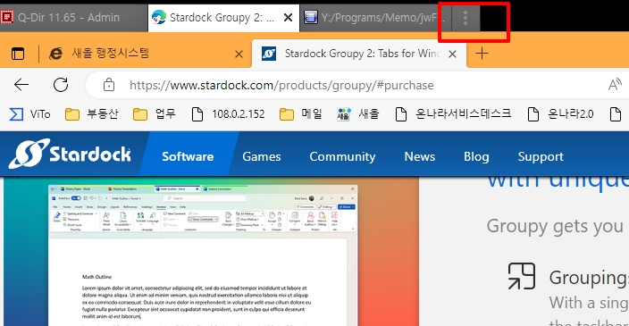Open a new browser tab with plus icon

[x=482, y=54]
